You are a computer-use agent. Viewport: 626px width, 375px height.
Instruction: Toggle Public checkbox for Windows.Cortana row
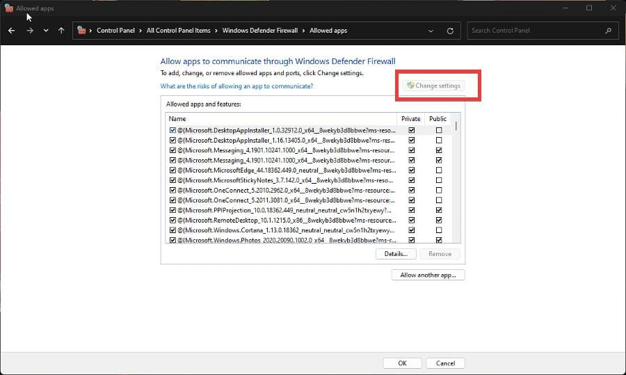[439, 230]
